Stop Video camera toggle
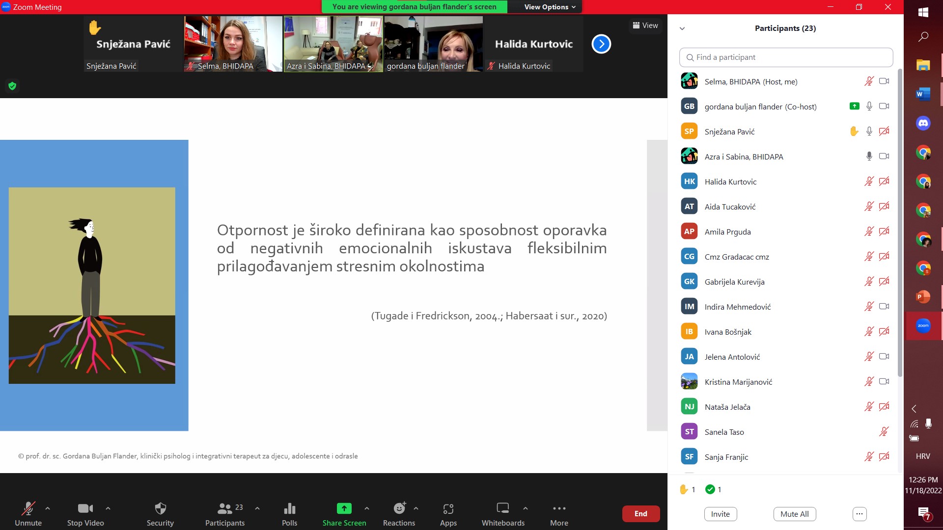Image resolution: width=943 pixels, height=530 pixels. [85, 508]
